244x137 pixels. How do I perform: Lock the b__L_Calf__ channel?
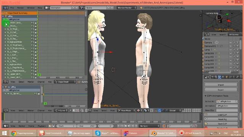tap(35, 55)
